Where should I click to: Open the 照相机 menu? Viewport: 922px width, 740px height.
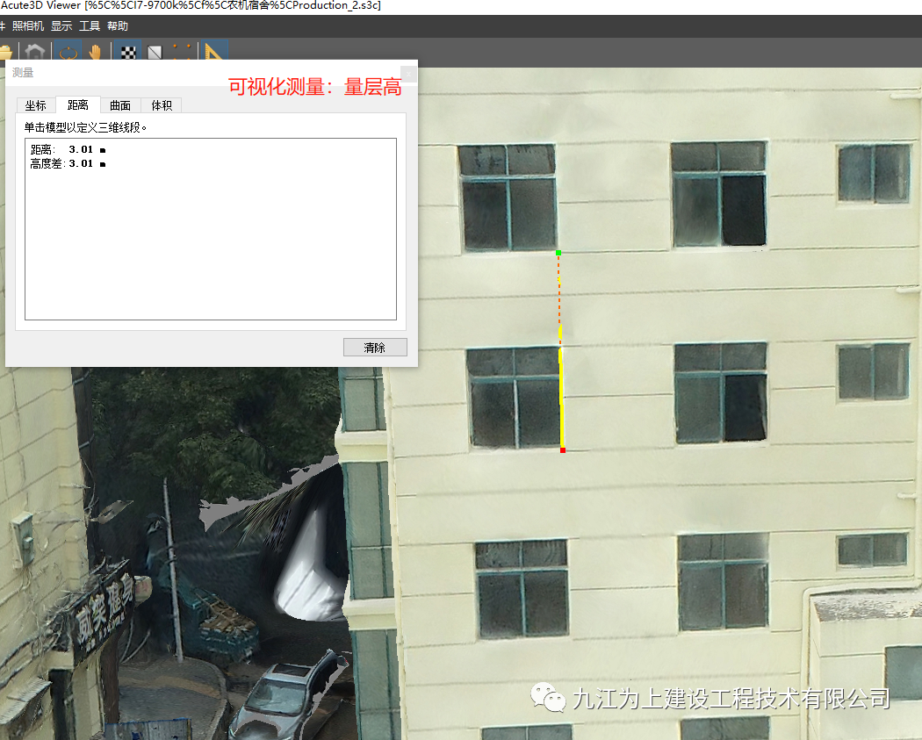(x=28, y=26)
